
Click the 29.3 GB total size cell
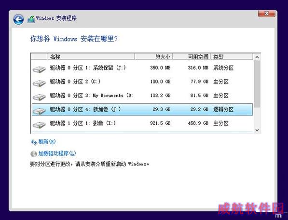(x=162, y=109)
